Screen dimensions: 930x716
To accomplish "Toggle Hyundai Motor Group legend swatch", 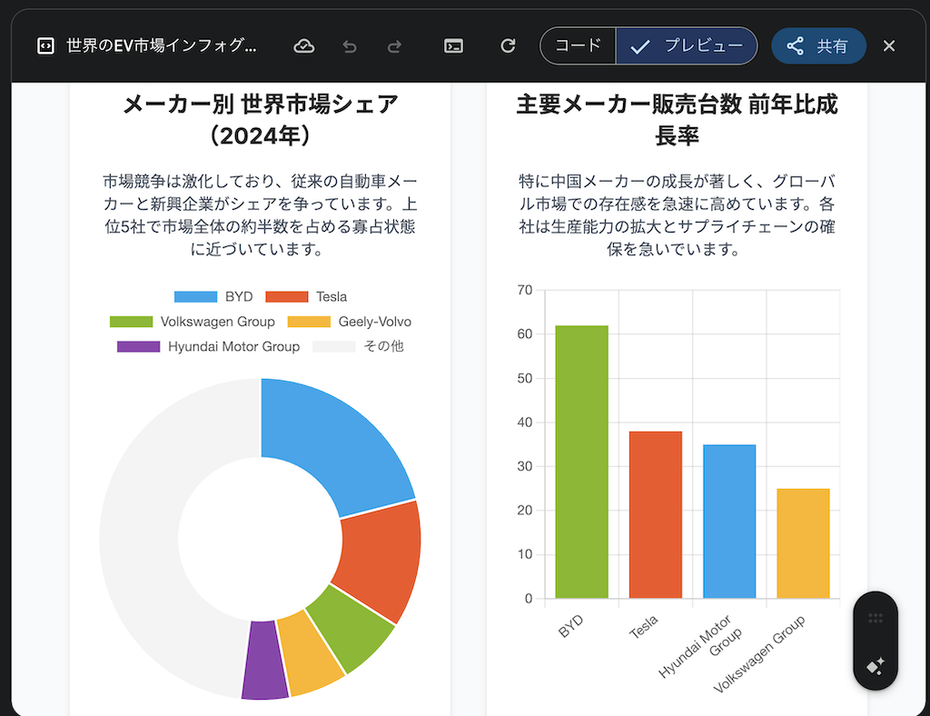I will click(x=138, y=346).
